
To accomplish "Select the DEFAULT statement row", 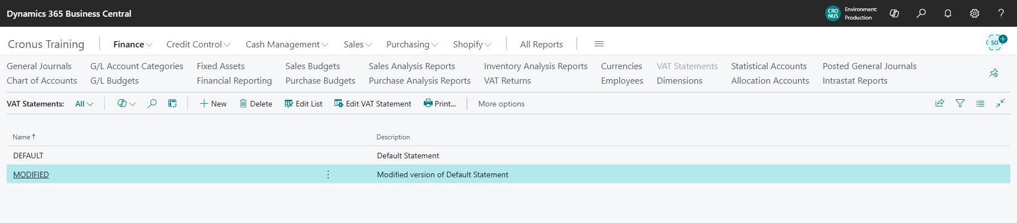I will 508,156.
